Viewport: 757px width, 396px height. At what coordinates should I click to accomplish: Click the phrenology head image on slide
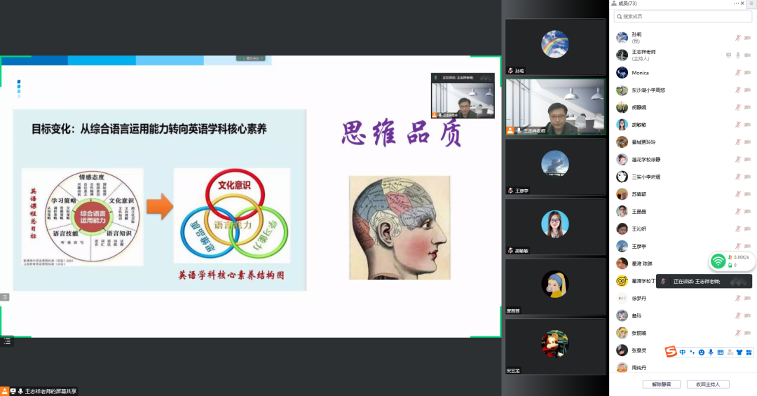pyautogui.click(x=400, y=228)
